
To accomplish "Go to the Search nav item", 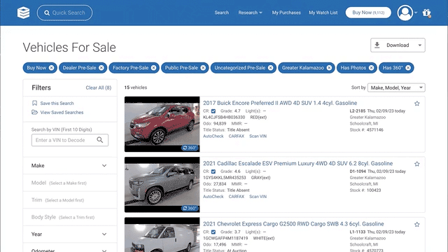I will [x=222, y=13].
